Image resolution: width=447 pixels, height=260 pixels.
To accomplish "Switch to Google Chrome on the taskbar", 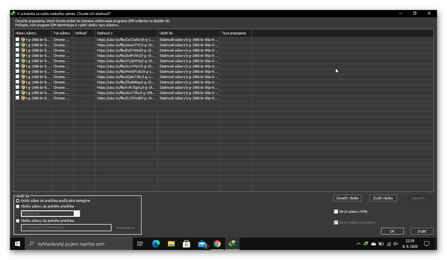I will tap(217, 244).
